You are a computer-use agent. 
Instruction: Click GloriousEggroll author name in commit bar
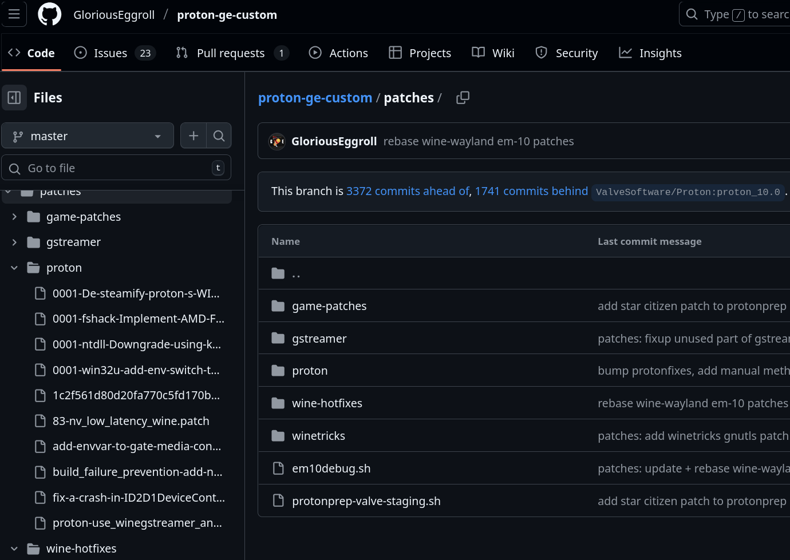click(334, 141)
